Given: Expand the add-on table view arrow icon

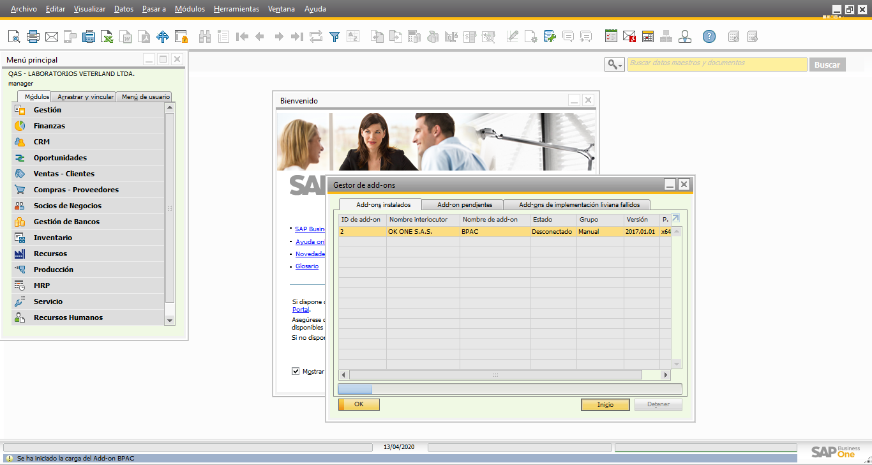Looking at the screenshot, I should [x=676, y=218].
